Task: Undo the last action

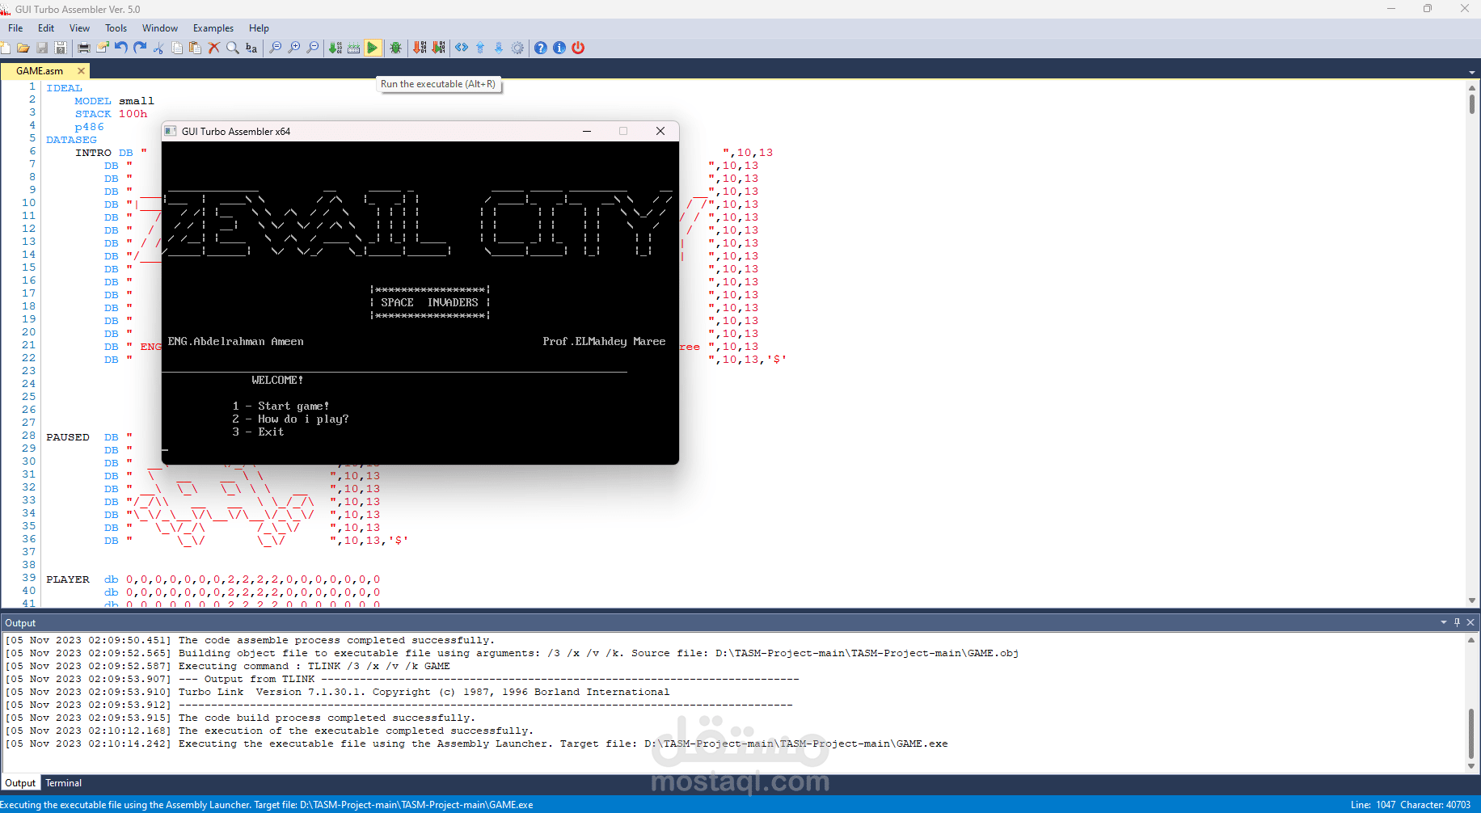Action: tap(121, 48)
